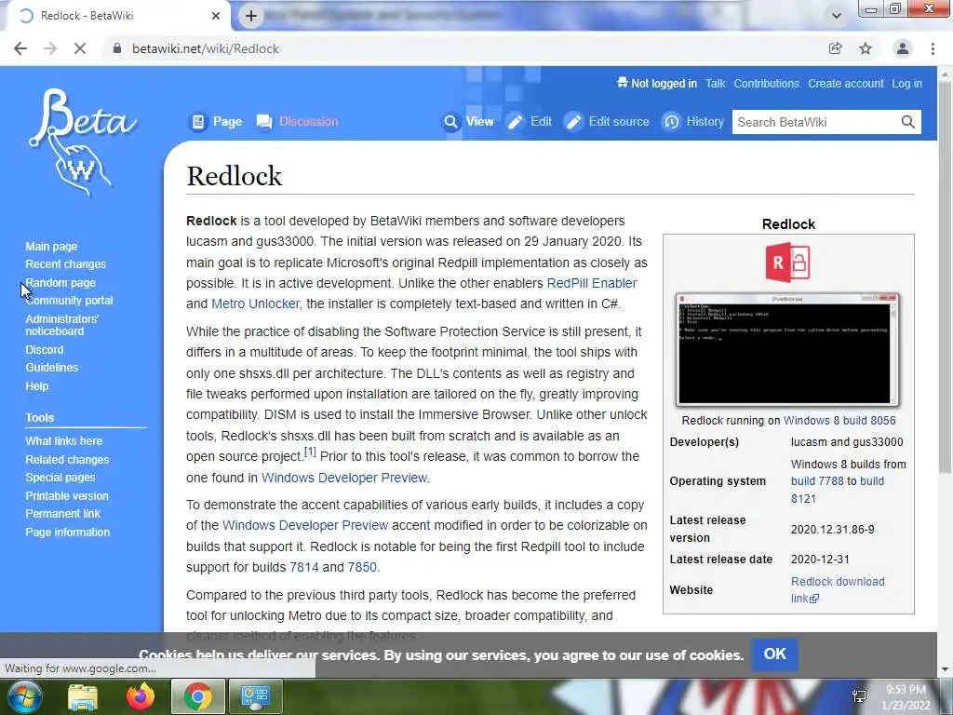Open Windows Start orb
Viewport: 953px width, 715px height.
click(x=24, y=696)
